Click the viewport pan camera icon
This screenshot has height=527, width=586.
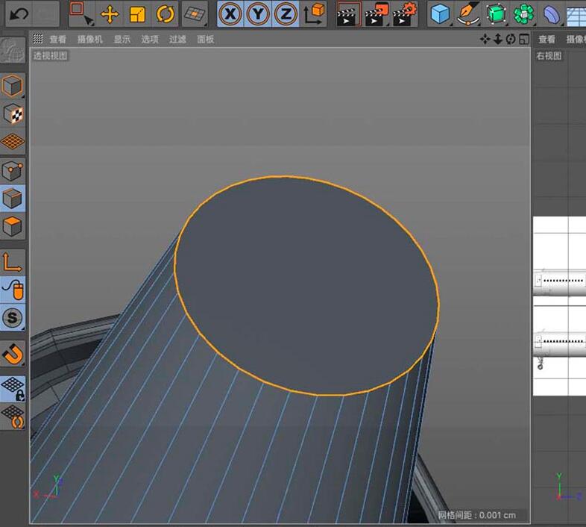485,39
